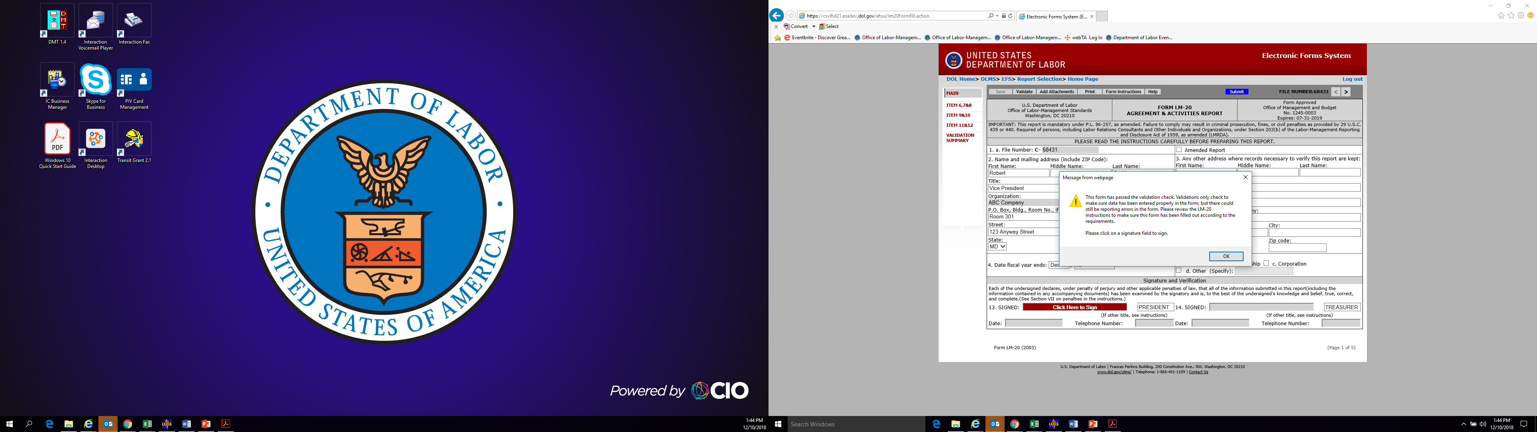
Task: Go to ITEM 9&10 form section
Action: coord(958,115)
